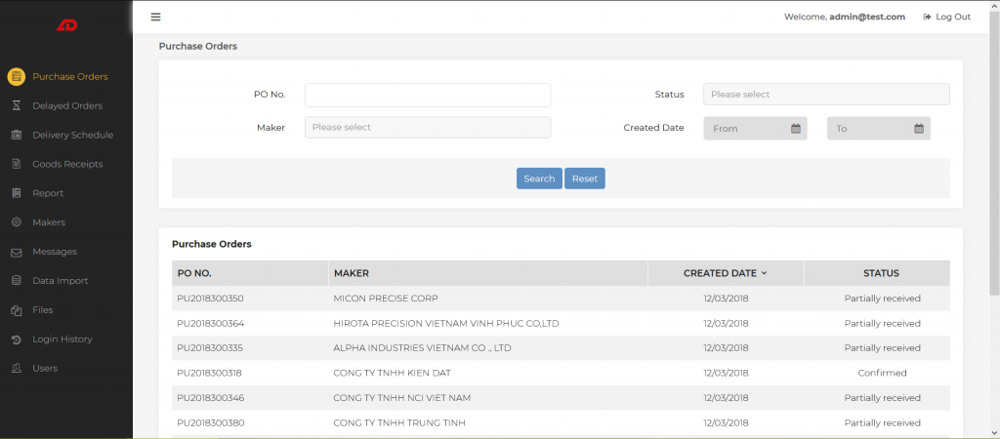1000x439 pixels.
Task: Click the Goods Receipts sidebar icon
Action: tap(16, 164)
